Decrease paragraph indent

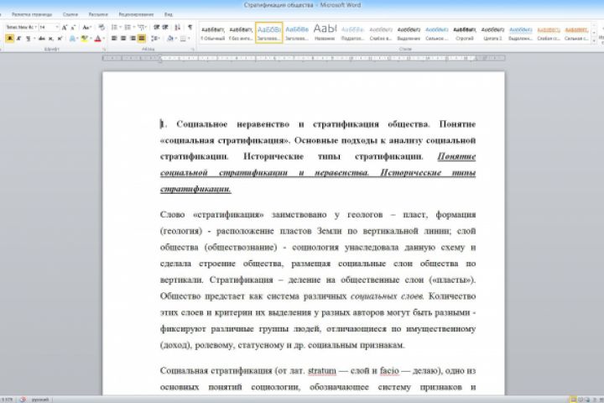pos(156,28)
